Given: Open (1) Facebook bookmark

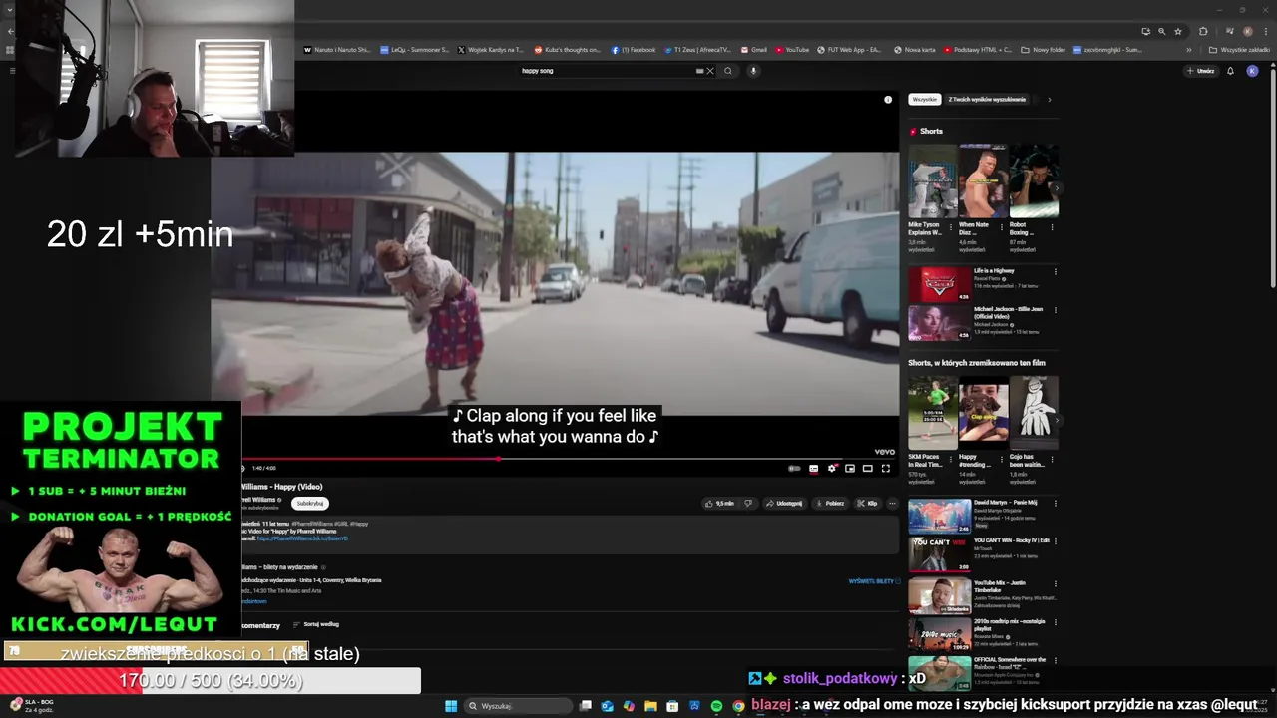Looking at the screenshot, I should (x=634, y=49).
